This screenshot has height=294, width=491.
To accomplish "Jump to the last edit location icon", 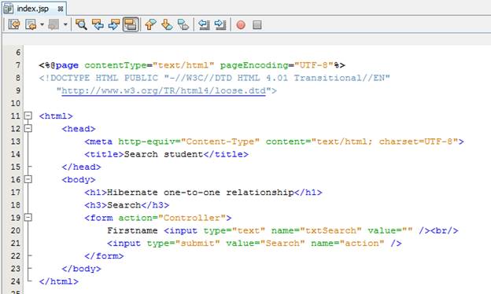I will point(14,24).
